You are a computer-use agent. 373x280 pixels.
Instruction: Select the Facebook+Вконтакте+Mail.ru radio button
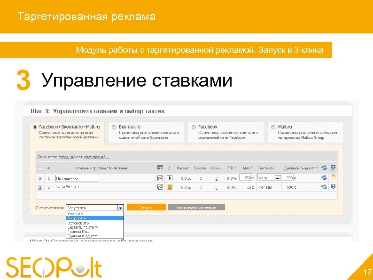coord(35,127)
